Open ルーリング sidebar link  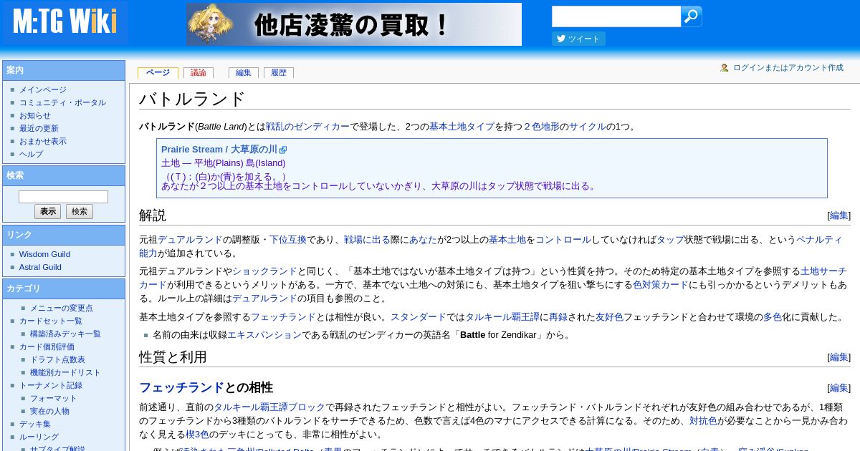[39, 437]
